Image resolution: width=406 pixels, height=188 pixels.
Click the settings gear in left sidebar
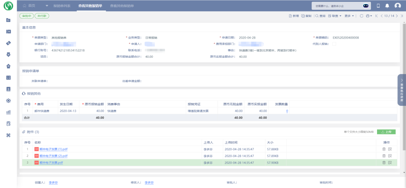(x=8, y=101)
